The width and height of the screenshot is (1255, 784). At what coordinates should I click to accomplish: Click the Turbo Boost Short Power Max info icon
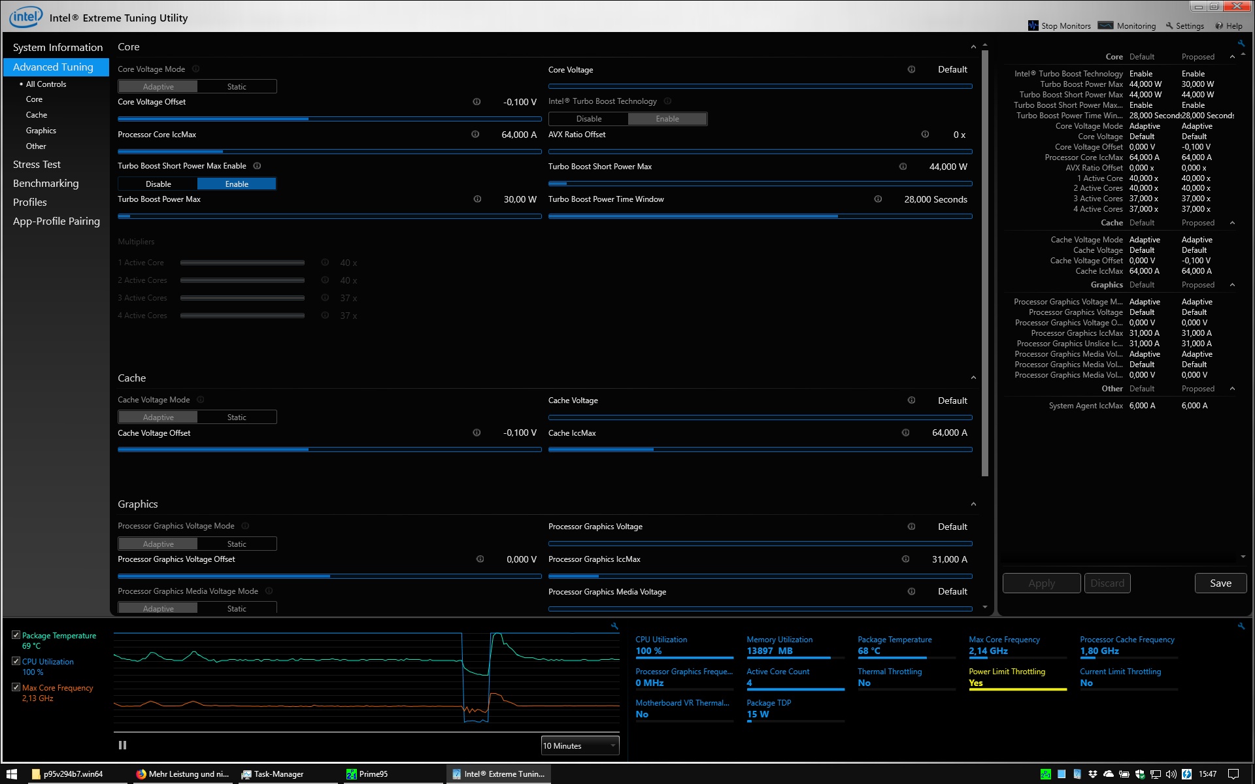click(903, 167)
